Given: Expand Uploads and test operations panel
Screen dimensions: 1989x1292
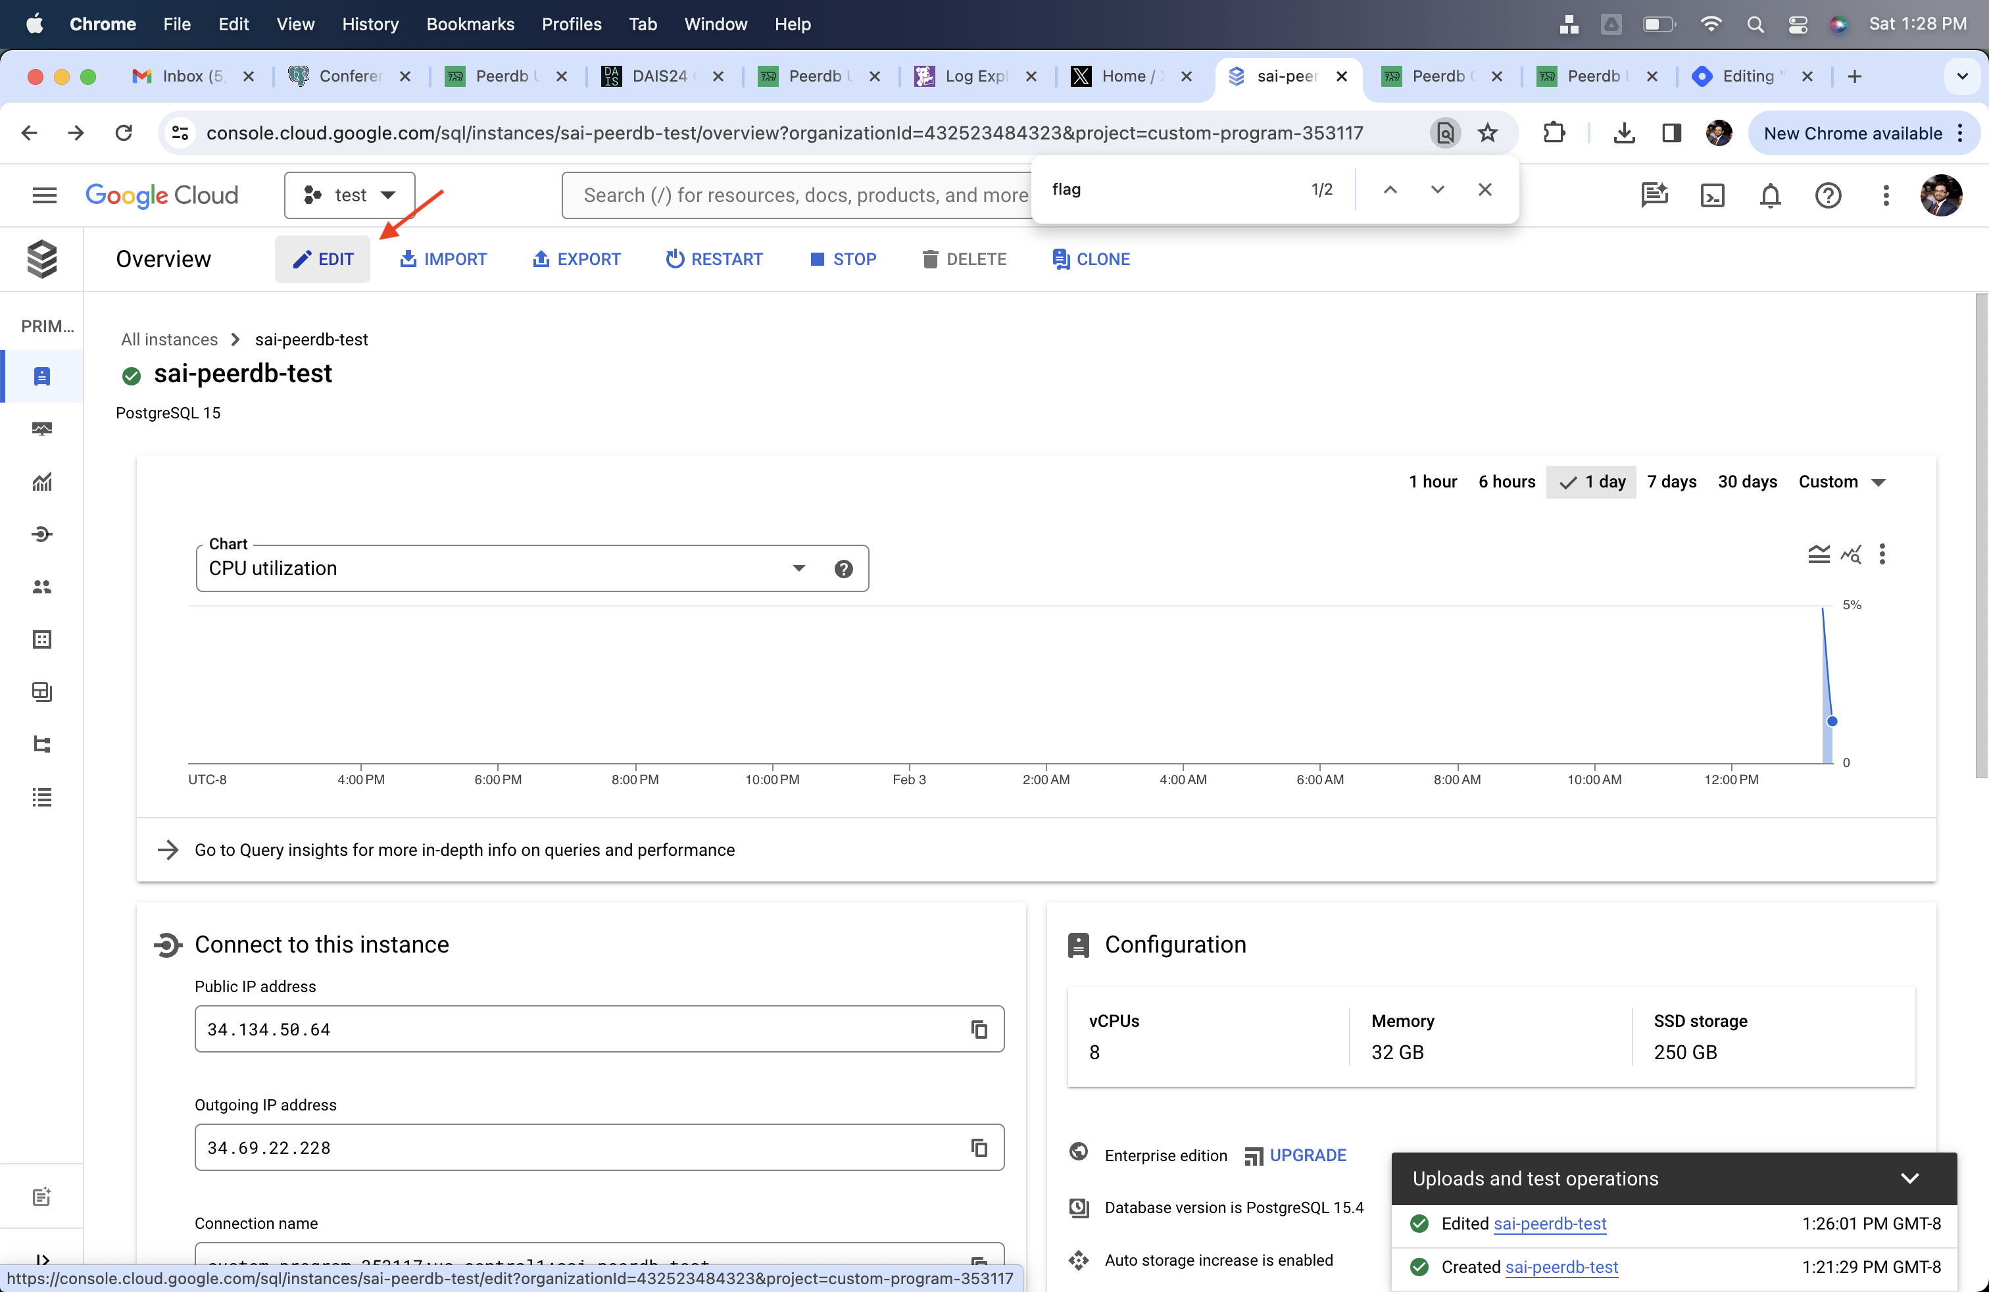Looking at the screenshot, I should tap(1911, 1178).
